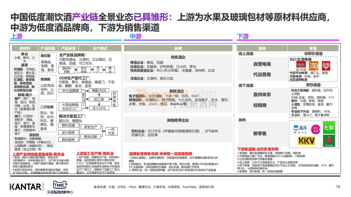
Task: Click the 鲜果/果汁 heading
Action: [24, 95]
